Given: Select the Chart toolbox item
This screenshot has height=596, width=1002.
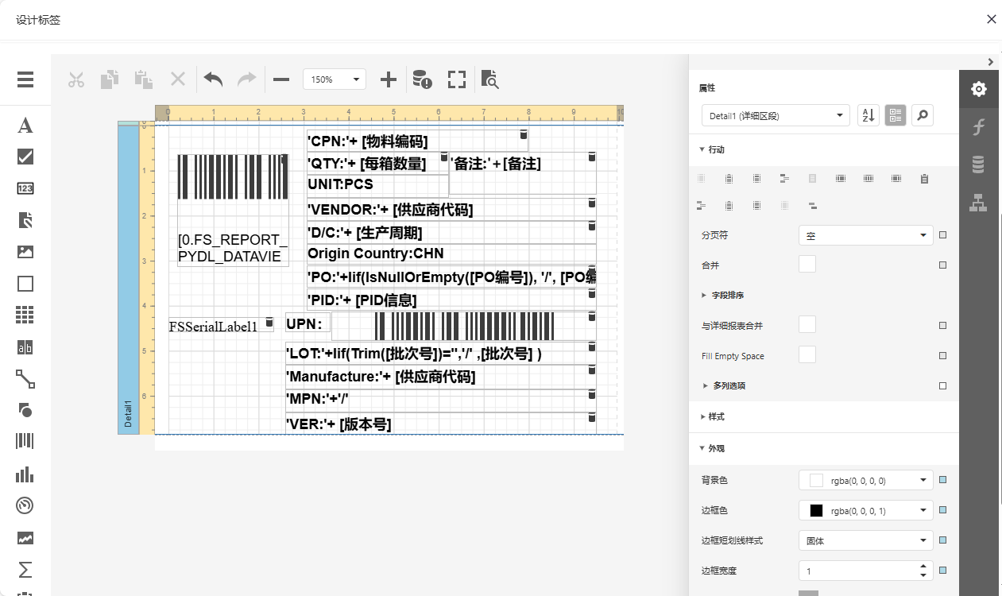Looking at the screenshot, I should [x=25, y=474].
